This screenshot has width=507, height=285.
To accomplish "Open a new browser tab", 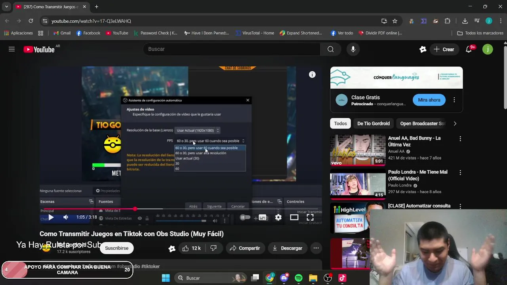I will (x=96, y=7).
